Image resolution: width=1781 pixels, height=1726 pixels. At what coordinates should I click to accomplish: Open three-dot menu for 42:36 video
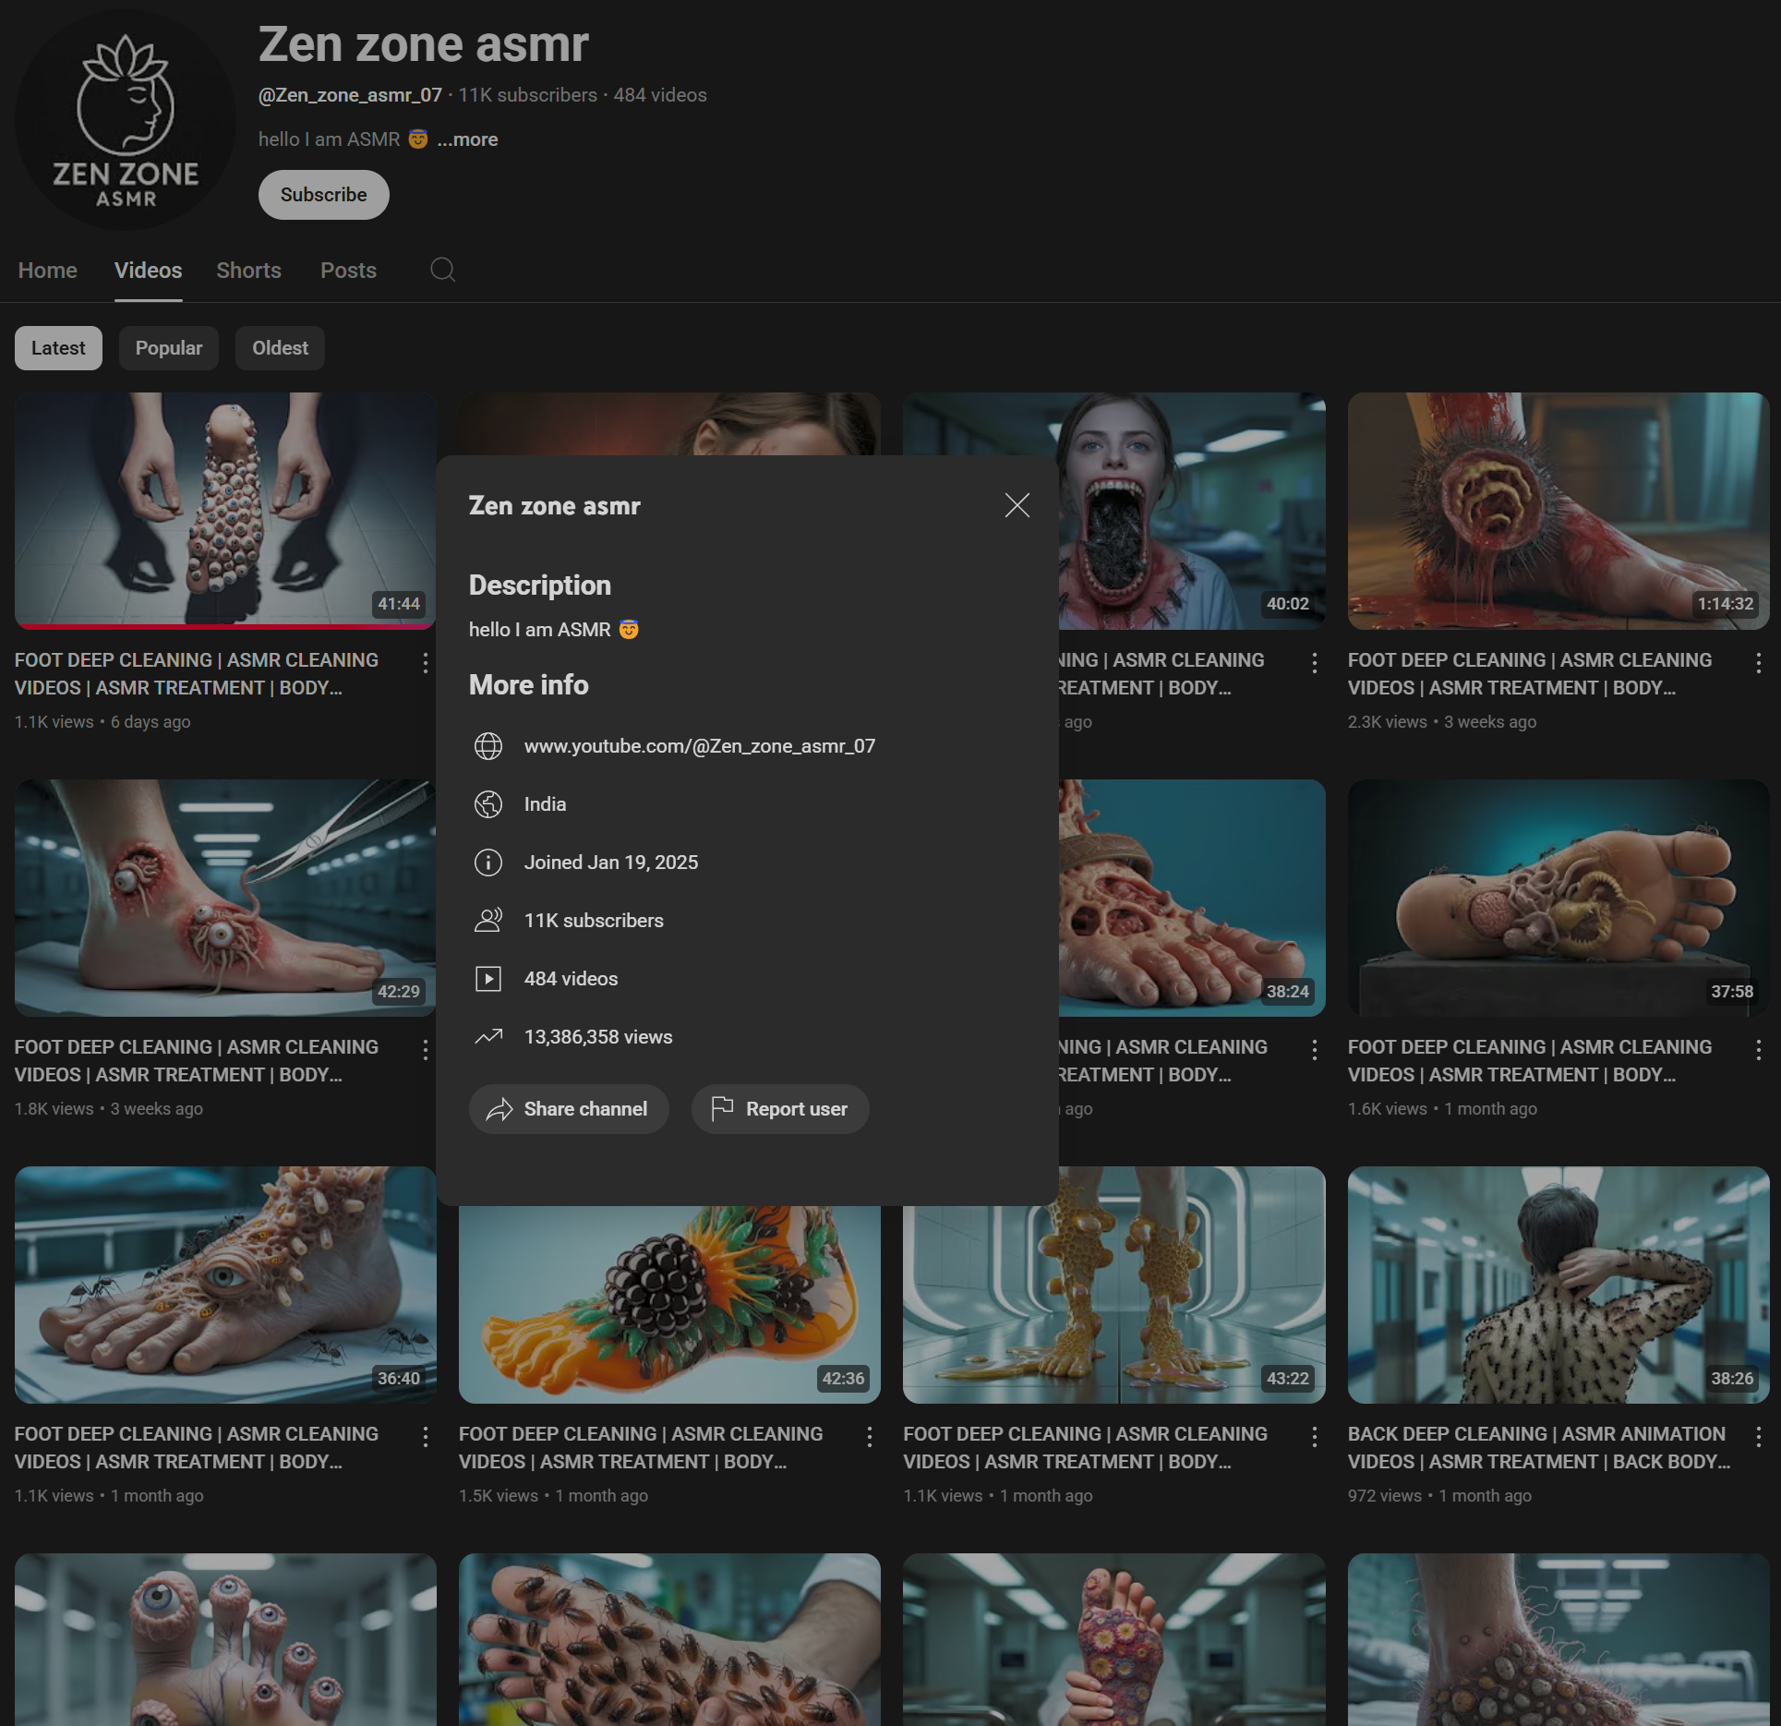[x=870, y=1436]
